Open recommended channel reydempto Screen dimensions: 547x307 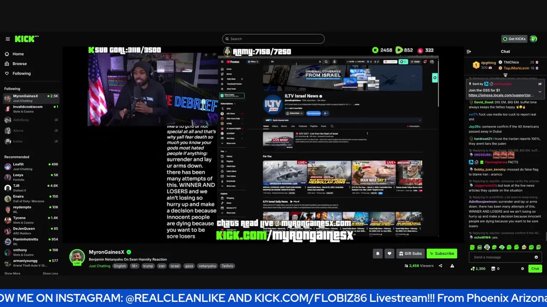[x=31, y=209]
